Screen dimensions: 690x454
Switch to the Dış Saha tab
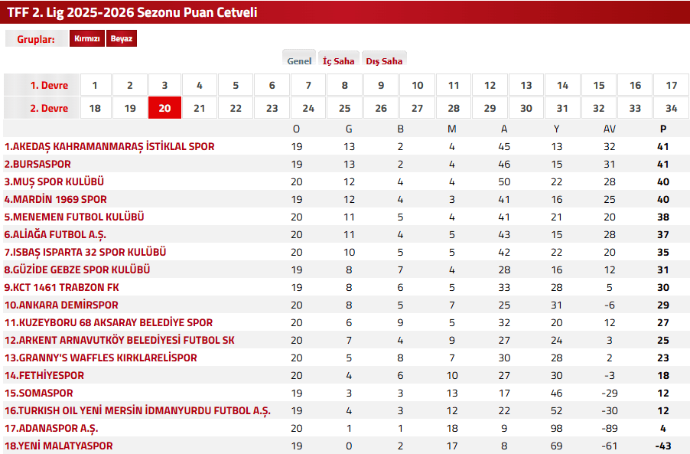click(x=384, y=59)
